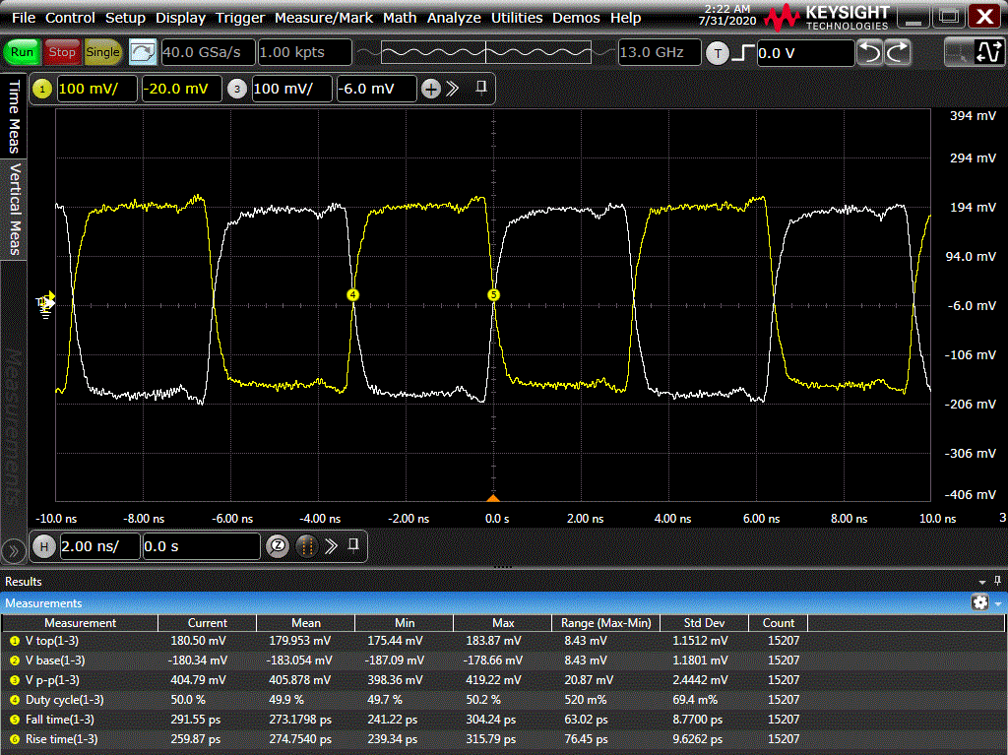Screen dimensions: 1008x755
Task: Click the horizontal H icon
Action: tap(43, 546)
